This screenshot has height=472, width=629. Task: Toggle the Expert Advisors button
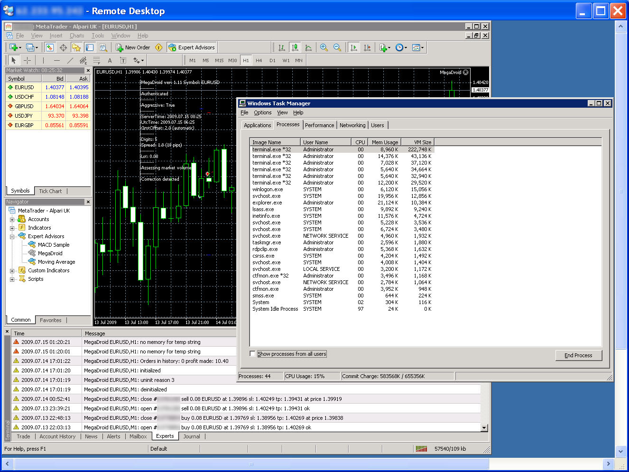click(x=192, y=47)
